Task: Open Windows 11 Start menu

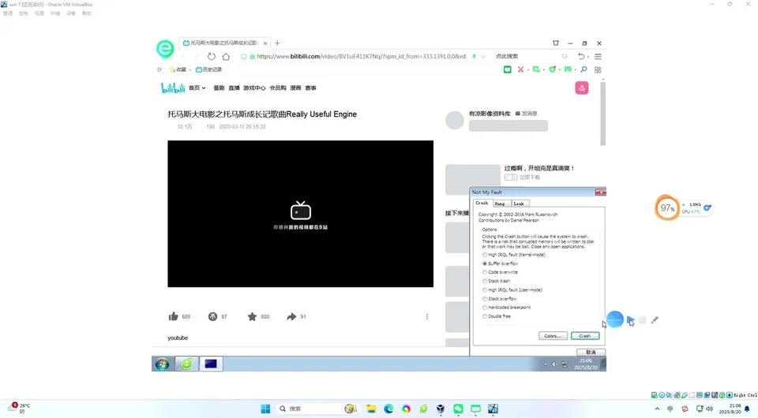Action: pos(265,409)
